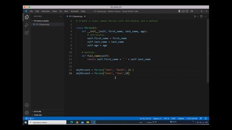The width and height of the screenshot is (232, 130).
Task: Collapse the PYTHON CLASSES folder section
Action: (47, 21)
